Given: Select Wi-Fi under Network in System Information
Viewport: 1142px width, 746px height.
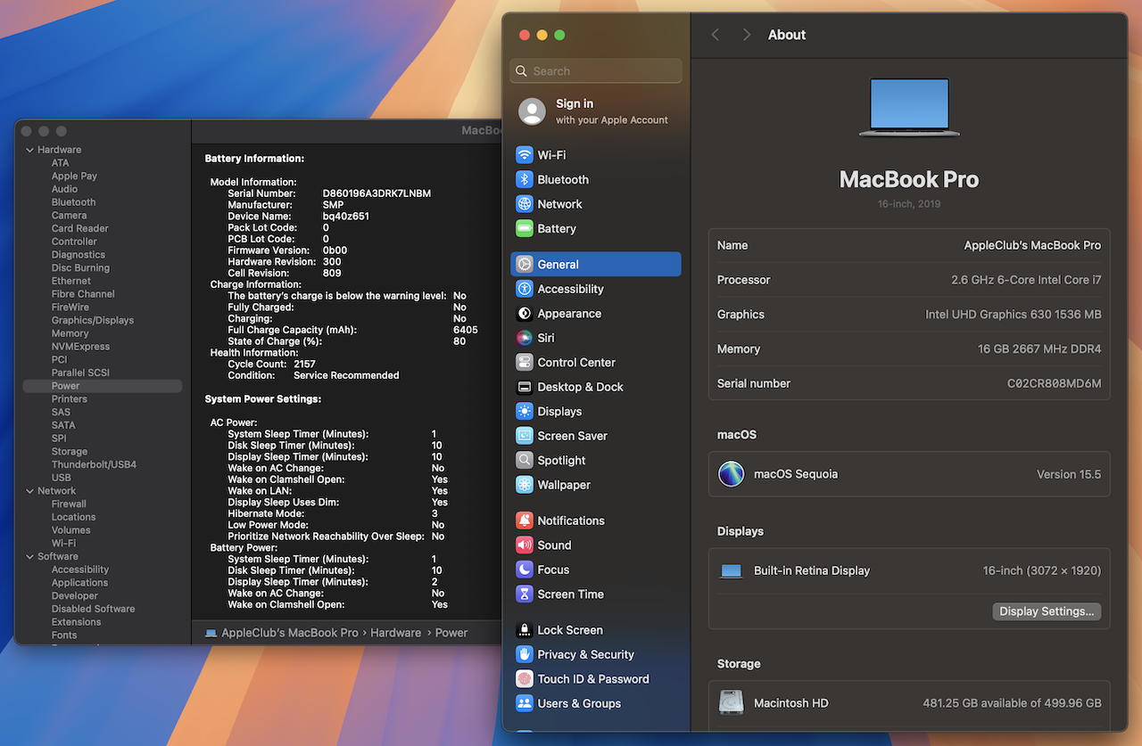Looking at the screenshot, I should (63, 543).
